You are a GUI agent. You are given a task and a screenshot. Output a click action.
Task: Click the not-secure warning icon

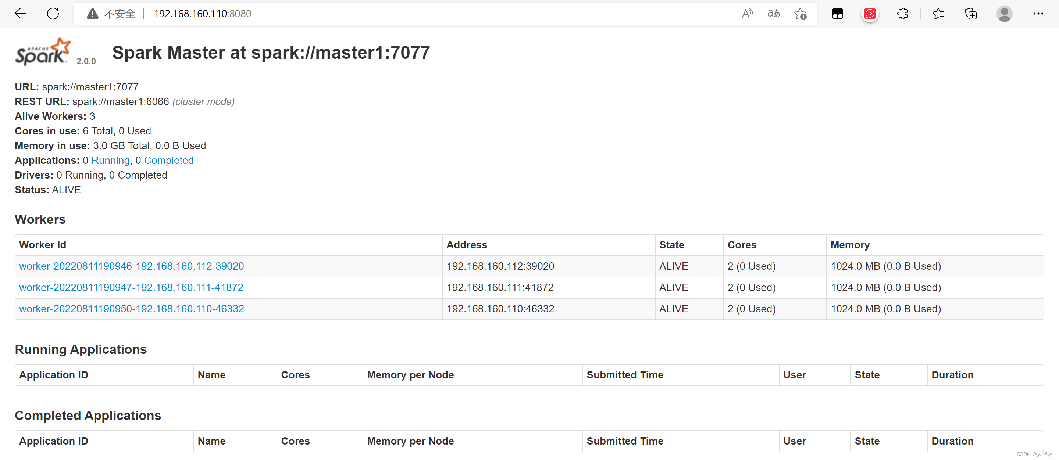(93, 14)
